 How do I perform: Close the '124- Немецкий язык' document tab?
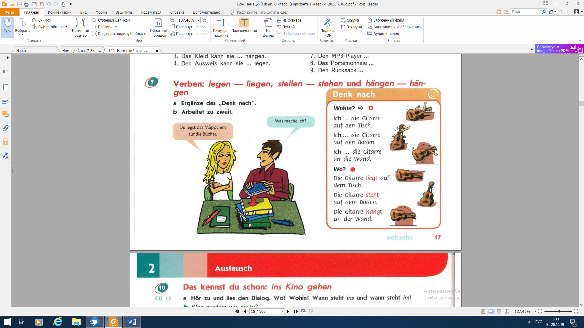click(x=157, y=51)
